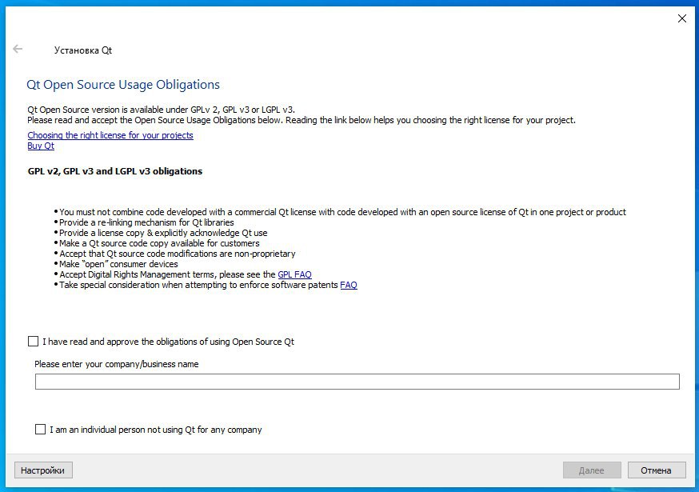Close the Qt installer window

(x=681, y=18)
